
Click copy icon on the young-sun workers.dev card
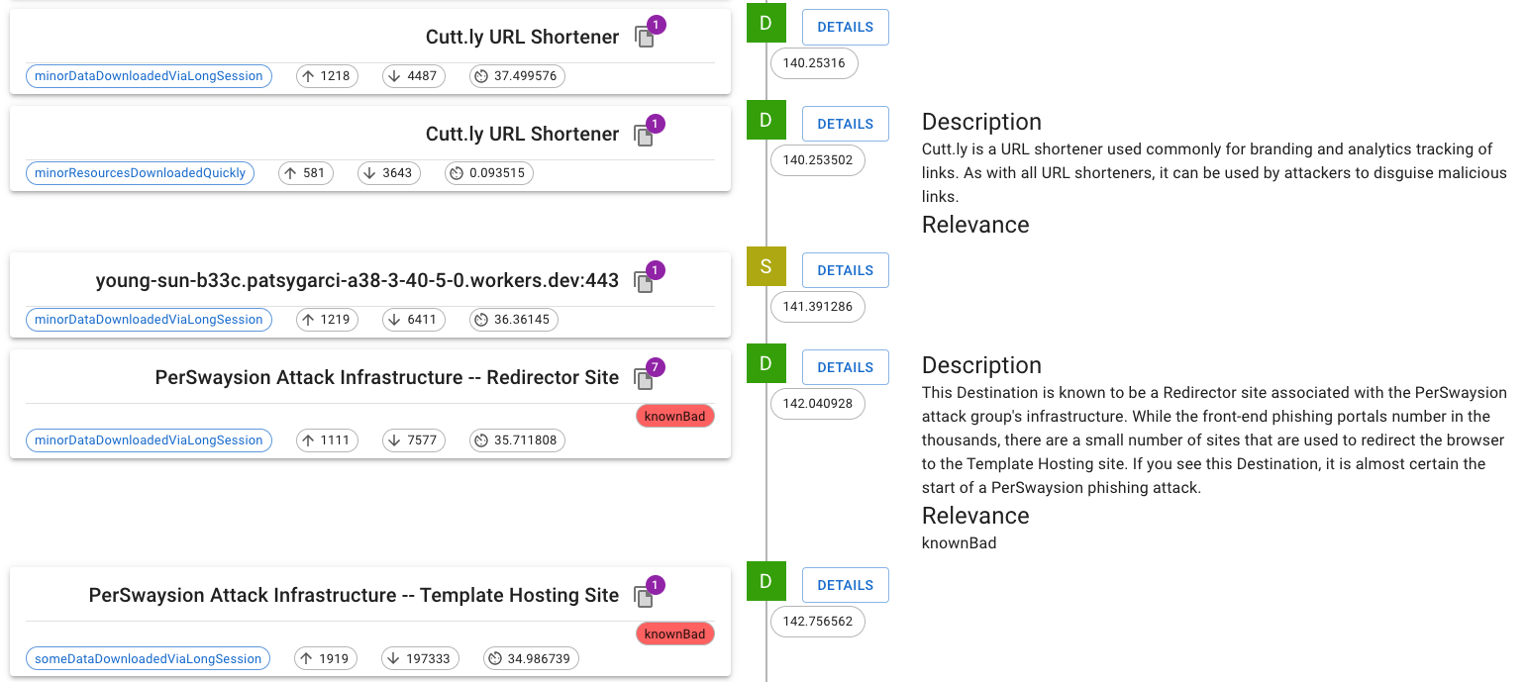click(644, 283)
